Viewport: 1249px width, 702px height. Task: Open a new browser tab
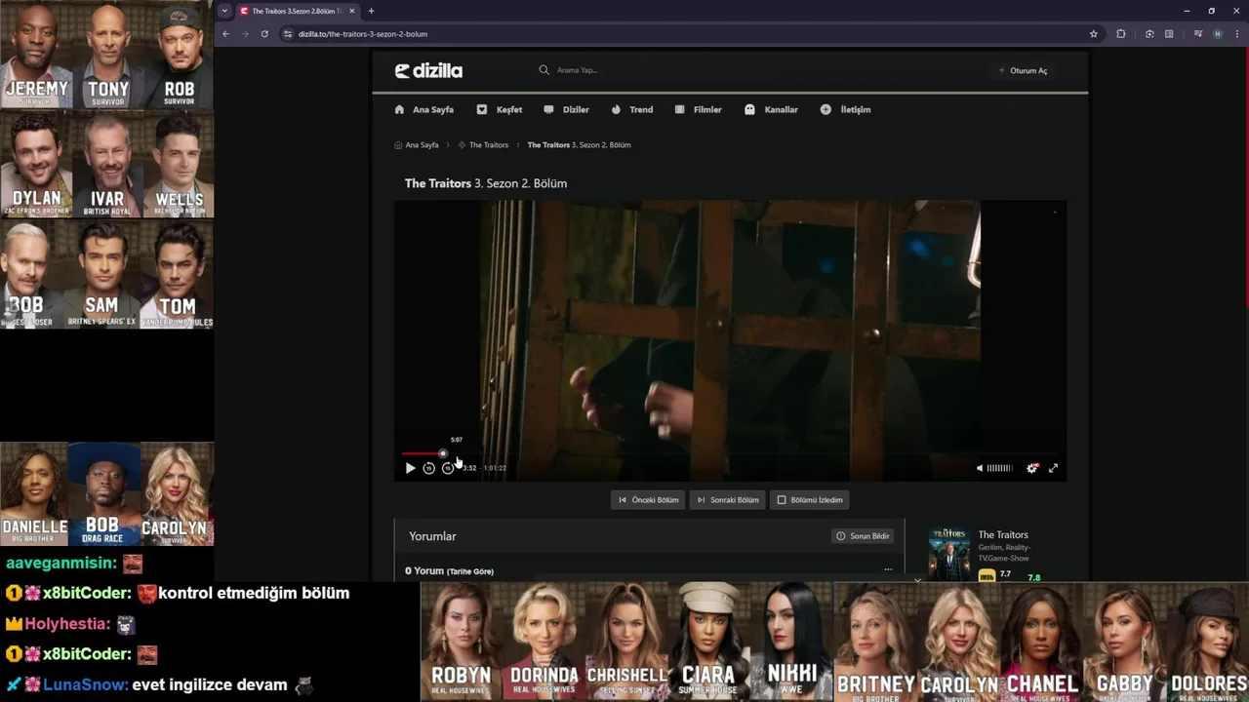371,11
